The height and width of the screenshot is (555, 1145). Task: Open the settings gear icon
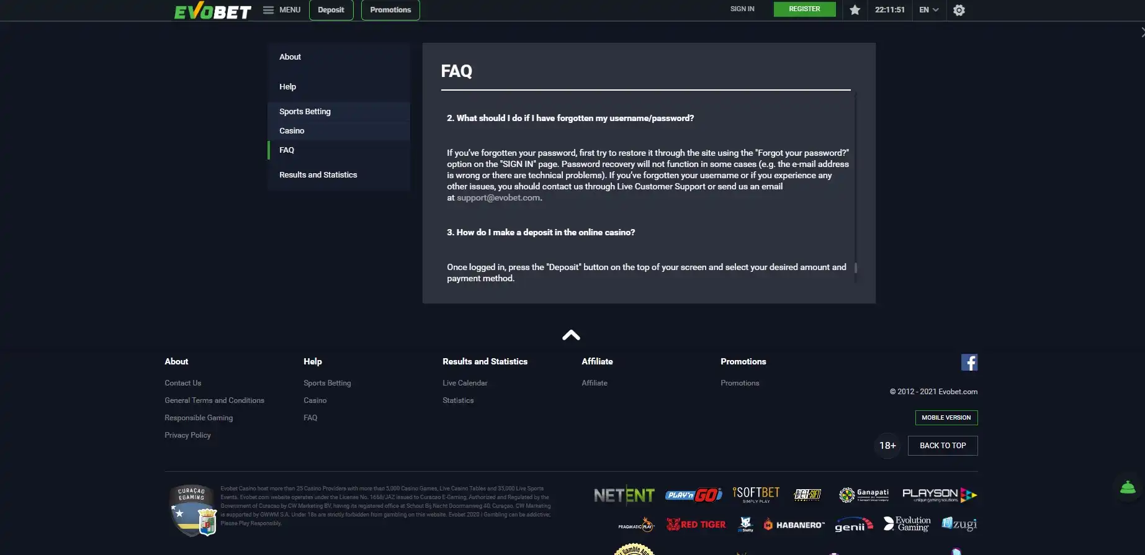coord(959,10)
